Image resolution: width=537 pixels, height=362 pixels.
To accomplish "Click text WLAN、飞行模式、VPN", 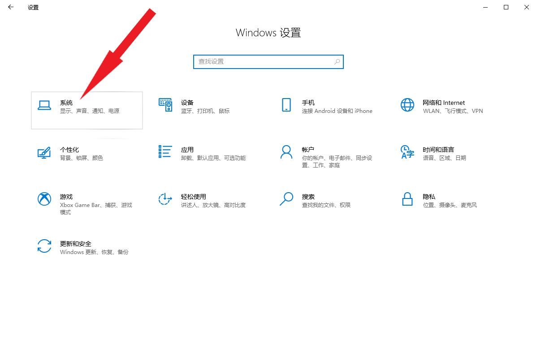I will (x=453, y=111).
